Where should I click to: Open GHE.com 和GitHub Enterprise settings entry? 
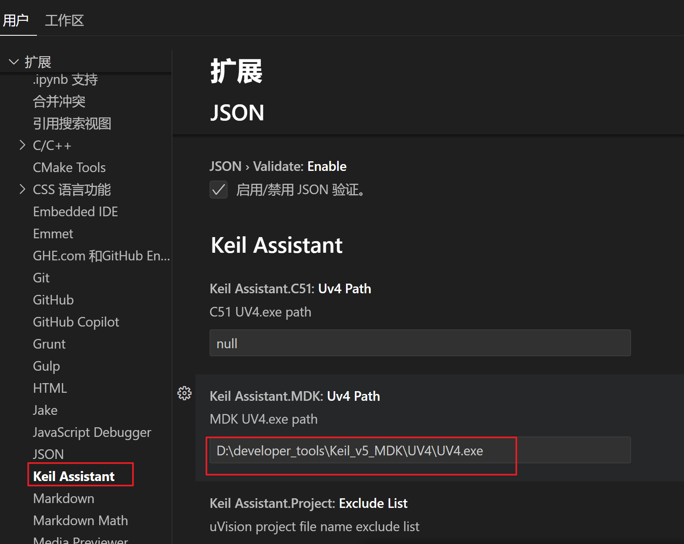[102, 256]
